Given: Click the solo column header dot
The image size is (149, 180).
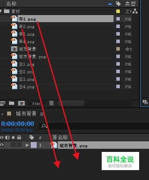Looking at the screenshot, I should (x=13, y=138).
